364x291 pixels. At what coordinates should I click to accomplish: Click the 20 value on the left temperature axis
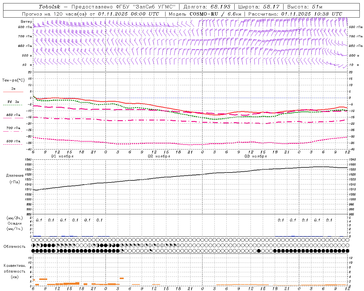coord(30,72)
